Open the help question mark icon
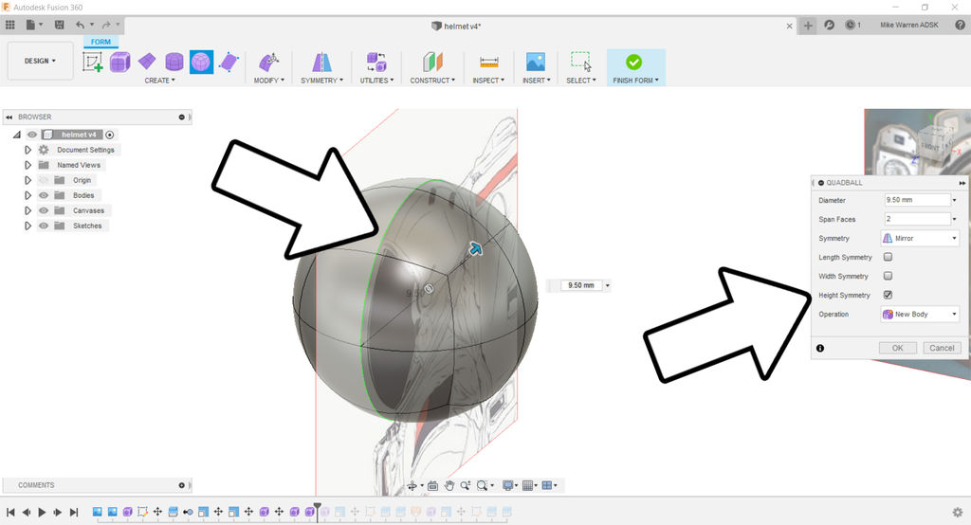This screenshot has width=971, height=525. point(960,25)
